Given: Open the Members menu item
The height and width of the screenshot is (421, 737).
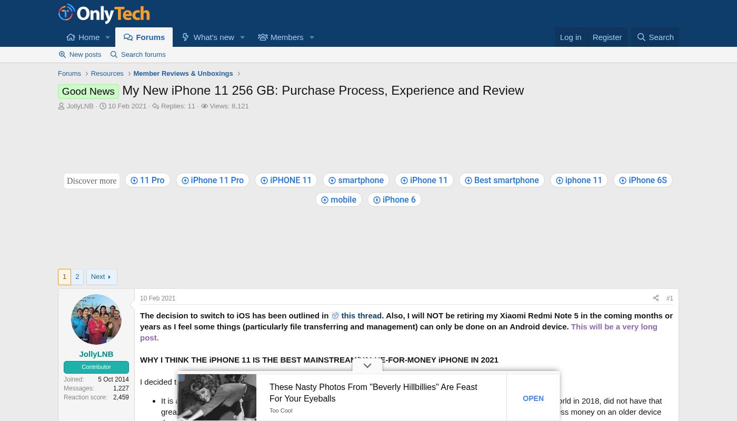Looking at the screenshot, I should tap(281, 37).
